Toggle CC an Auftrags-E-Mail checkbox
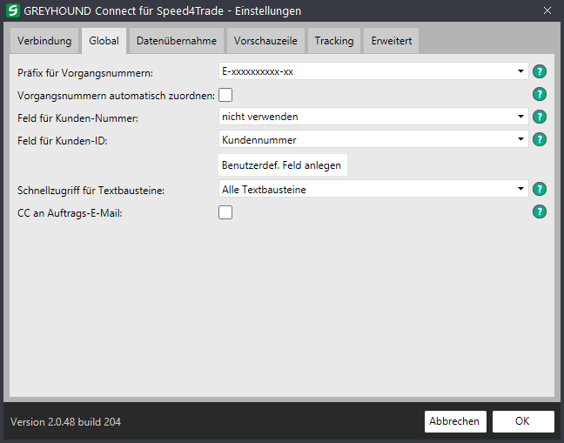This screenshot has width=564, height=443. click(225, 212)
